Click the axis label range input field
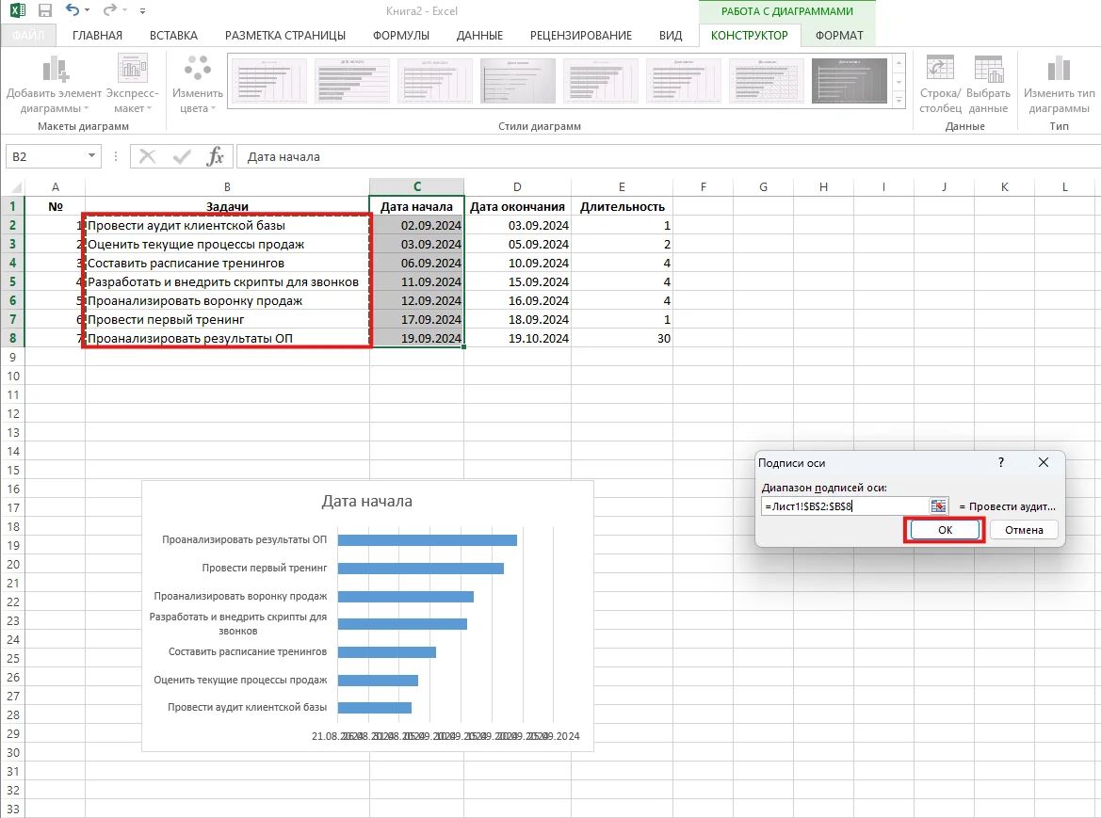The image size is (1101, 818). (x=845, y=505)
